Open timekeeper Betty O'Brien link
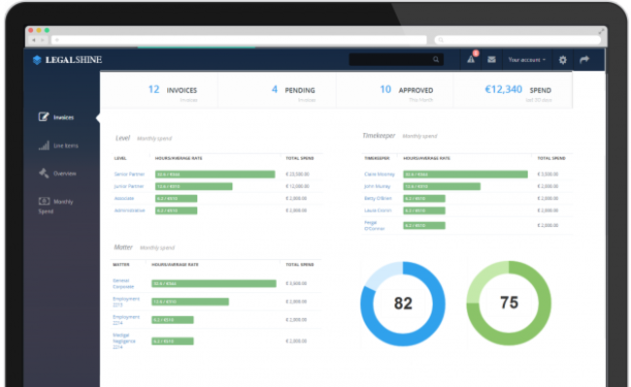The image size is (631, 387). [x=378, y=198]
